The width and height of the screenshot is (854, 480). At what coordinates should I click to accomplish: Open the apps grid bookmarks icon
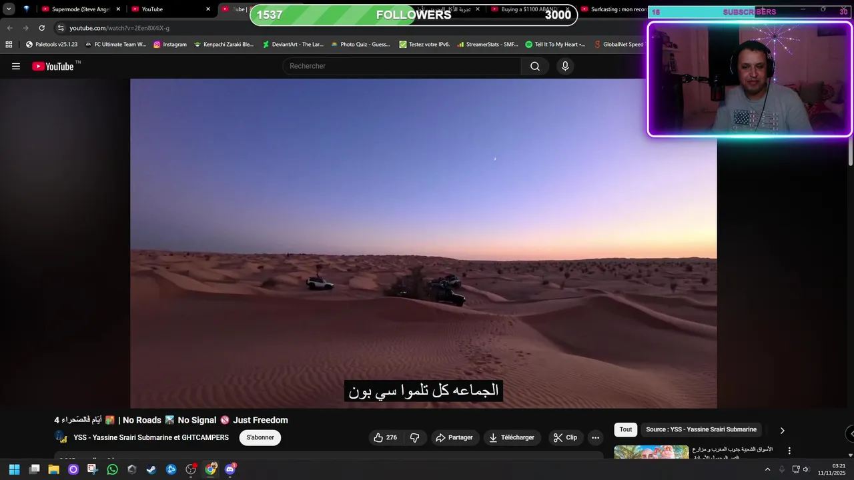[x=9, y=45]
